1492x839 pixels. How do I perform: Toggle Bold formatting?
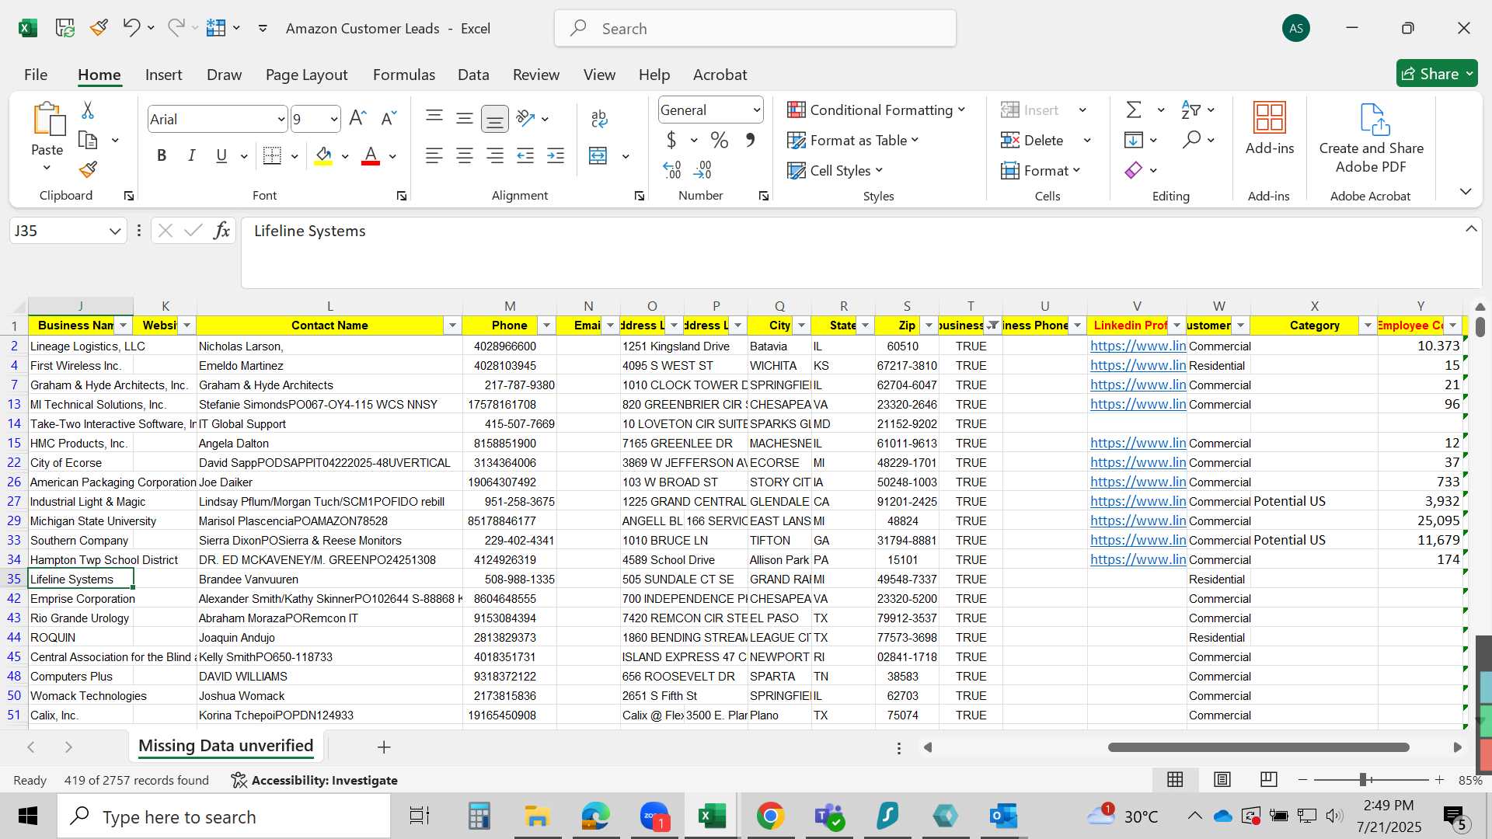[x=162, y=155]
